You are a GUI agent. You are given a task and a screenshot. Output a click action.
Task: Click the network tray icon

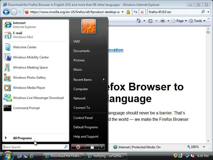click(x=187, y=155)
